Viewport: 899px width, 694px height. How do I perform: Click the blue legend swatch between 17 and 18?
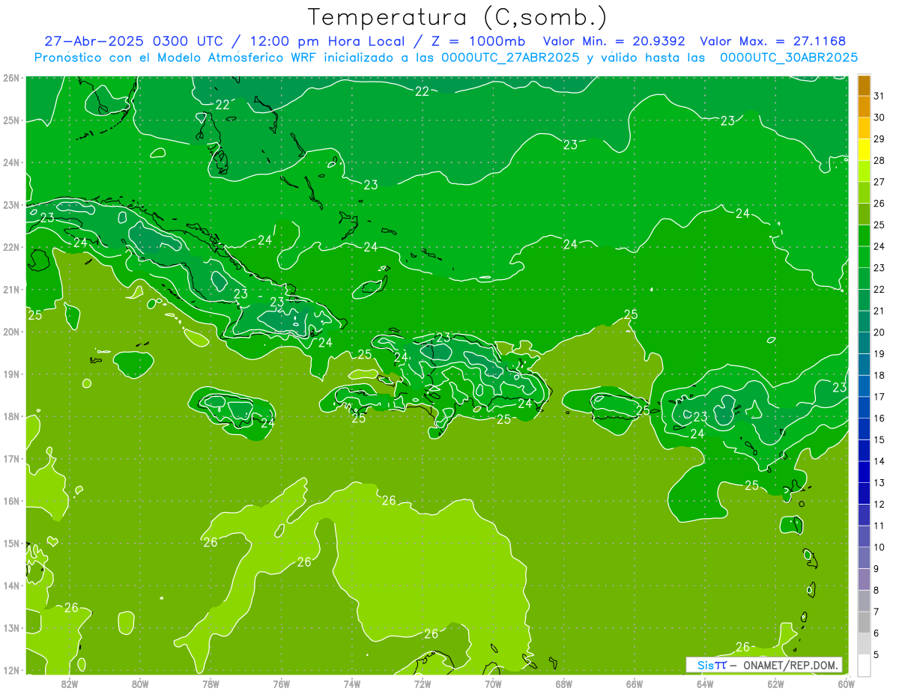[x=864, y=386]
